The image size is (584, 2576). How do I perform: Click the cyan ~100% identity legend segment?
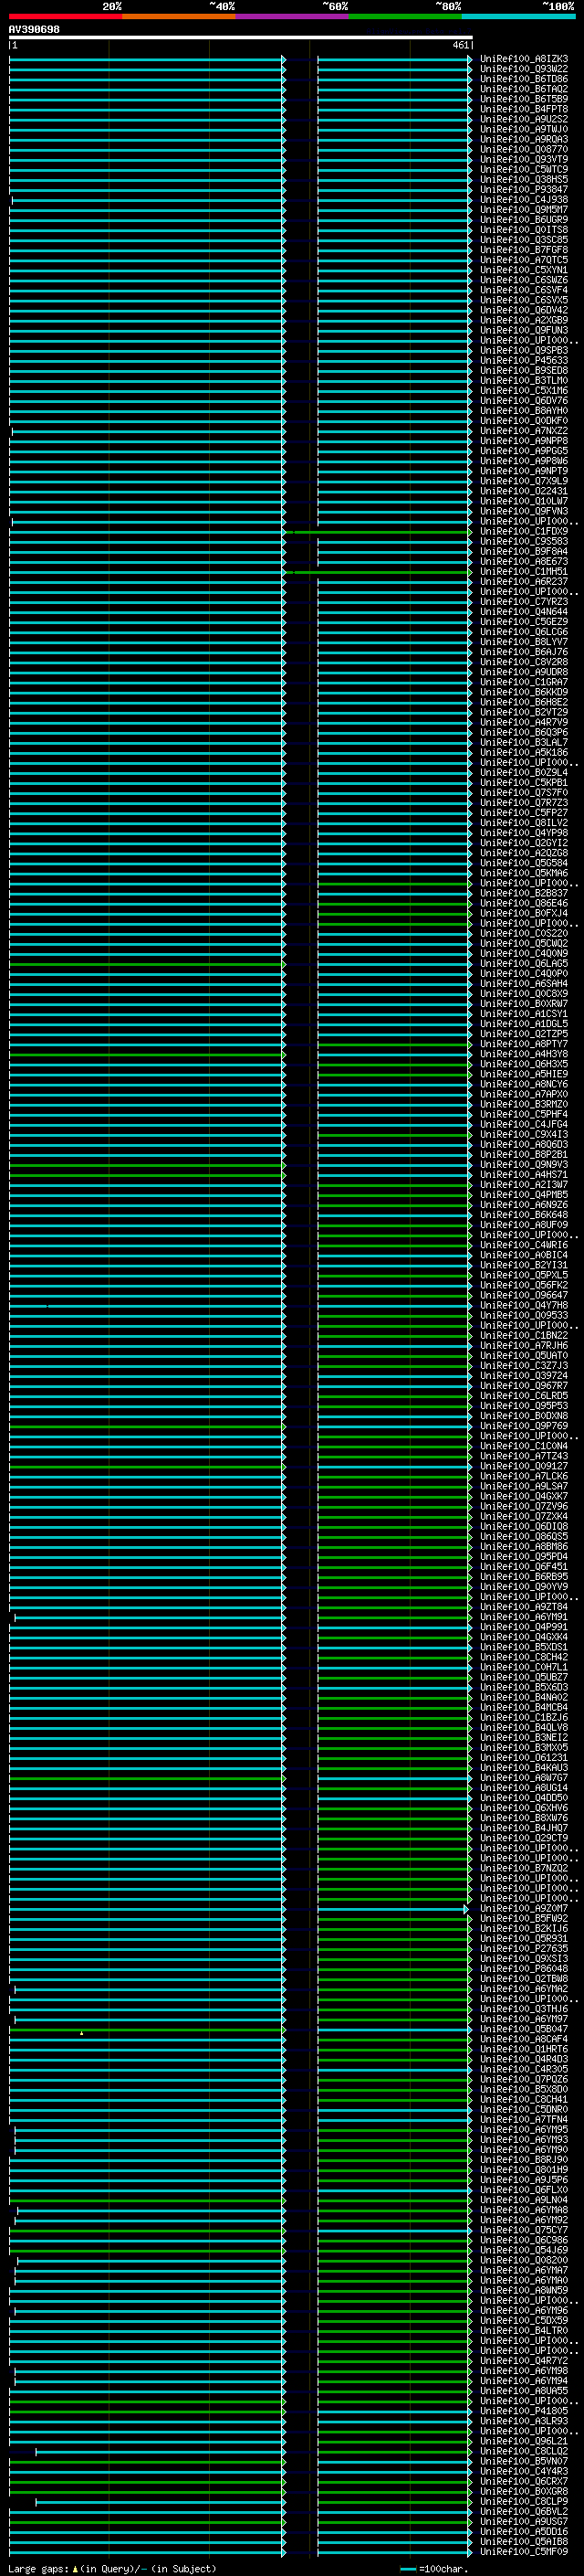point(518,16)
